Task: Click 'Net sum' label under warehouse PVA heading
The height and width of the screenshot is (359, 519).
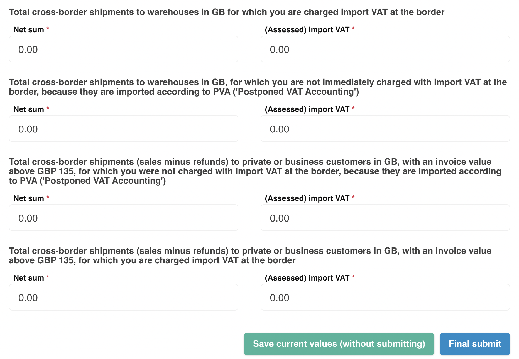Action: click(29, 109)
